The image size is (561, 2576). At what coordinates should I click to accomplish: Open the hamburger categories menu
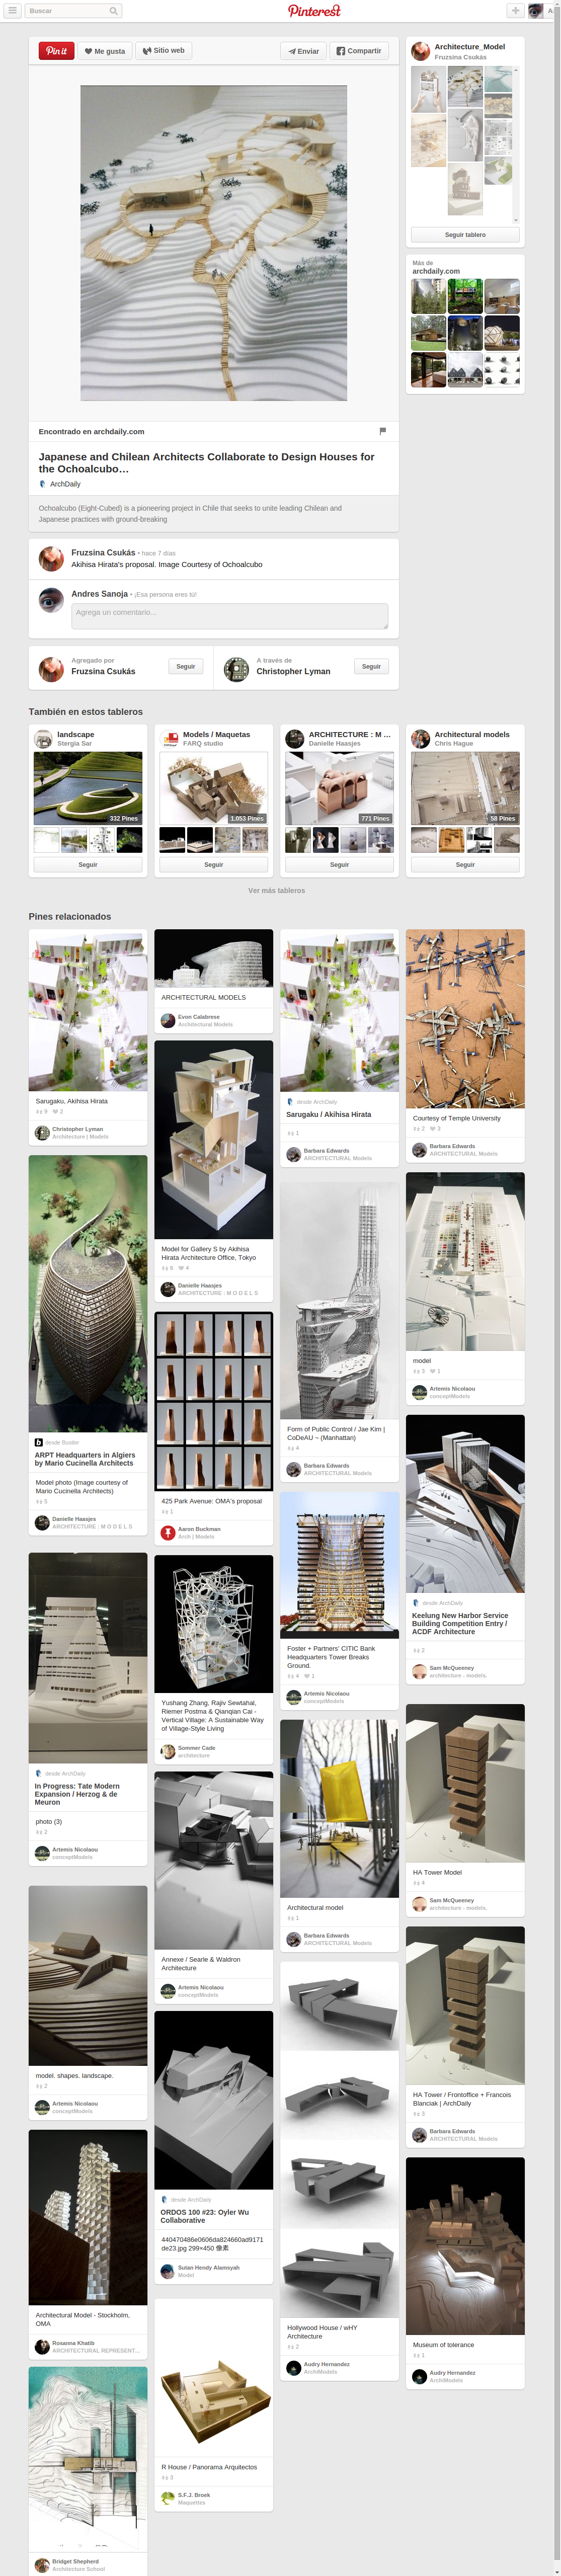click(x=12, y=11)
